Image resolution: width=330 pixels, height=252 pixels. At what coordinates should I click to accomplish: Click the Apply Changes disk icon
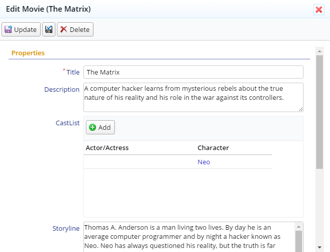click(x=49, y=29)
